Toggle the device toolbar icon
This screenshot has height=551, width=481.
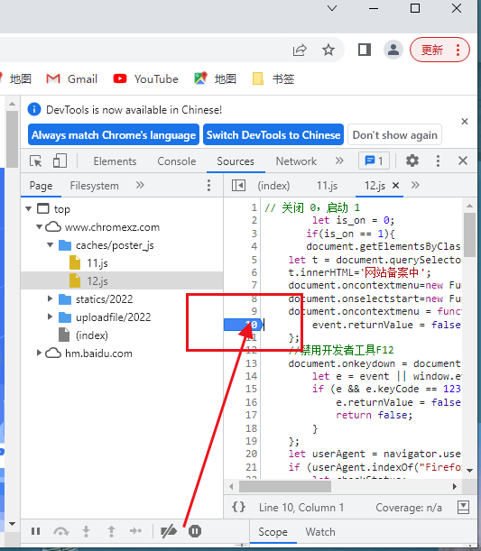click(60, 161)
